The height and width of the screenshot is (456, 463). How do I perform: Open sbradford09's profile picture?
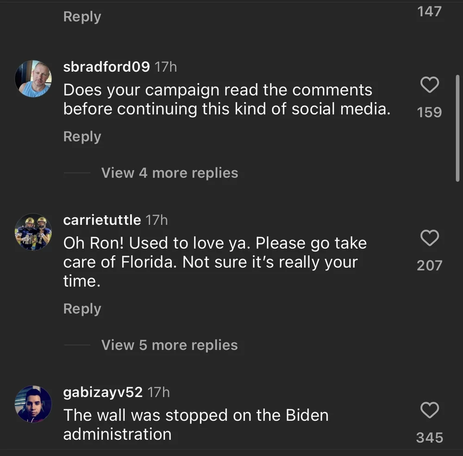[x=33, y=79]
